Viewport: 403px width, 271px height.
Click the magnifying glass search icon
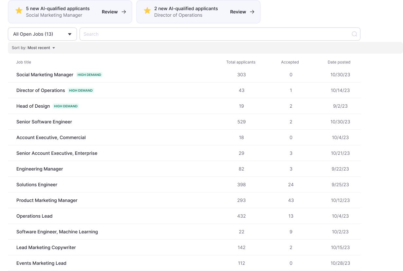click(x=354, y=34)
